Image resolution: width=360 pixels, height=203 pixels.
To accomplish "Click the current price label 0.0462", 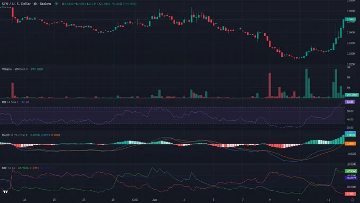I will click(x=350, y=19).
